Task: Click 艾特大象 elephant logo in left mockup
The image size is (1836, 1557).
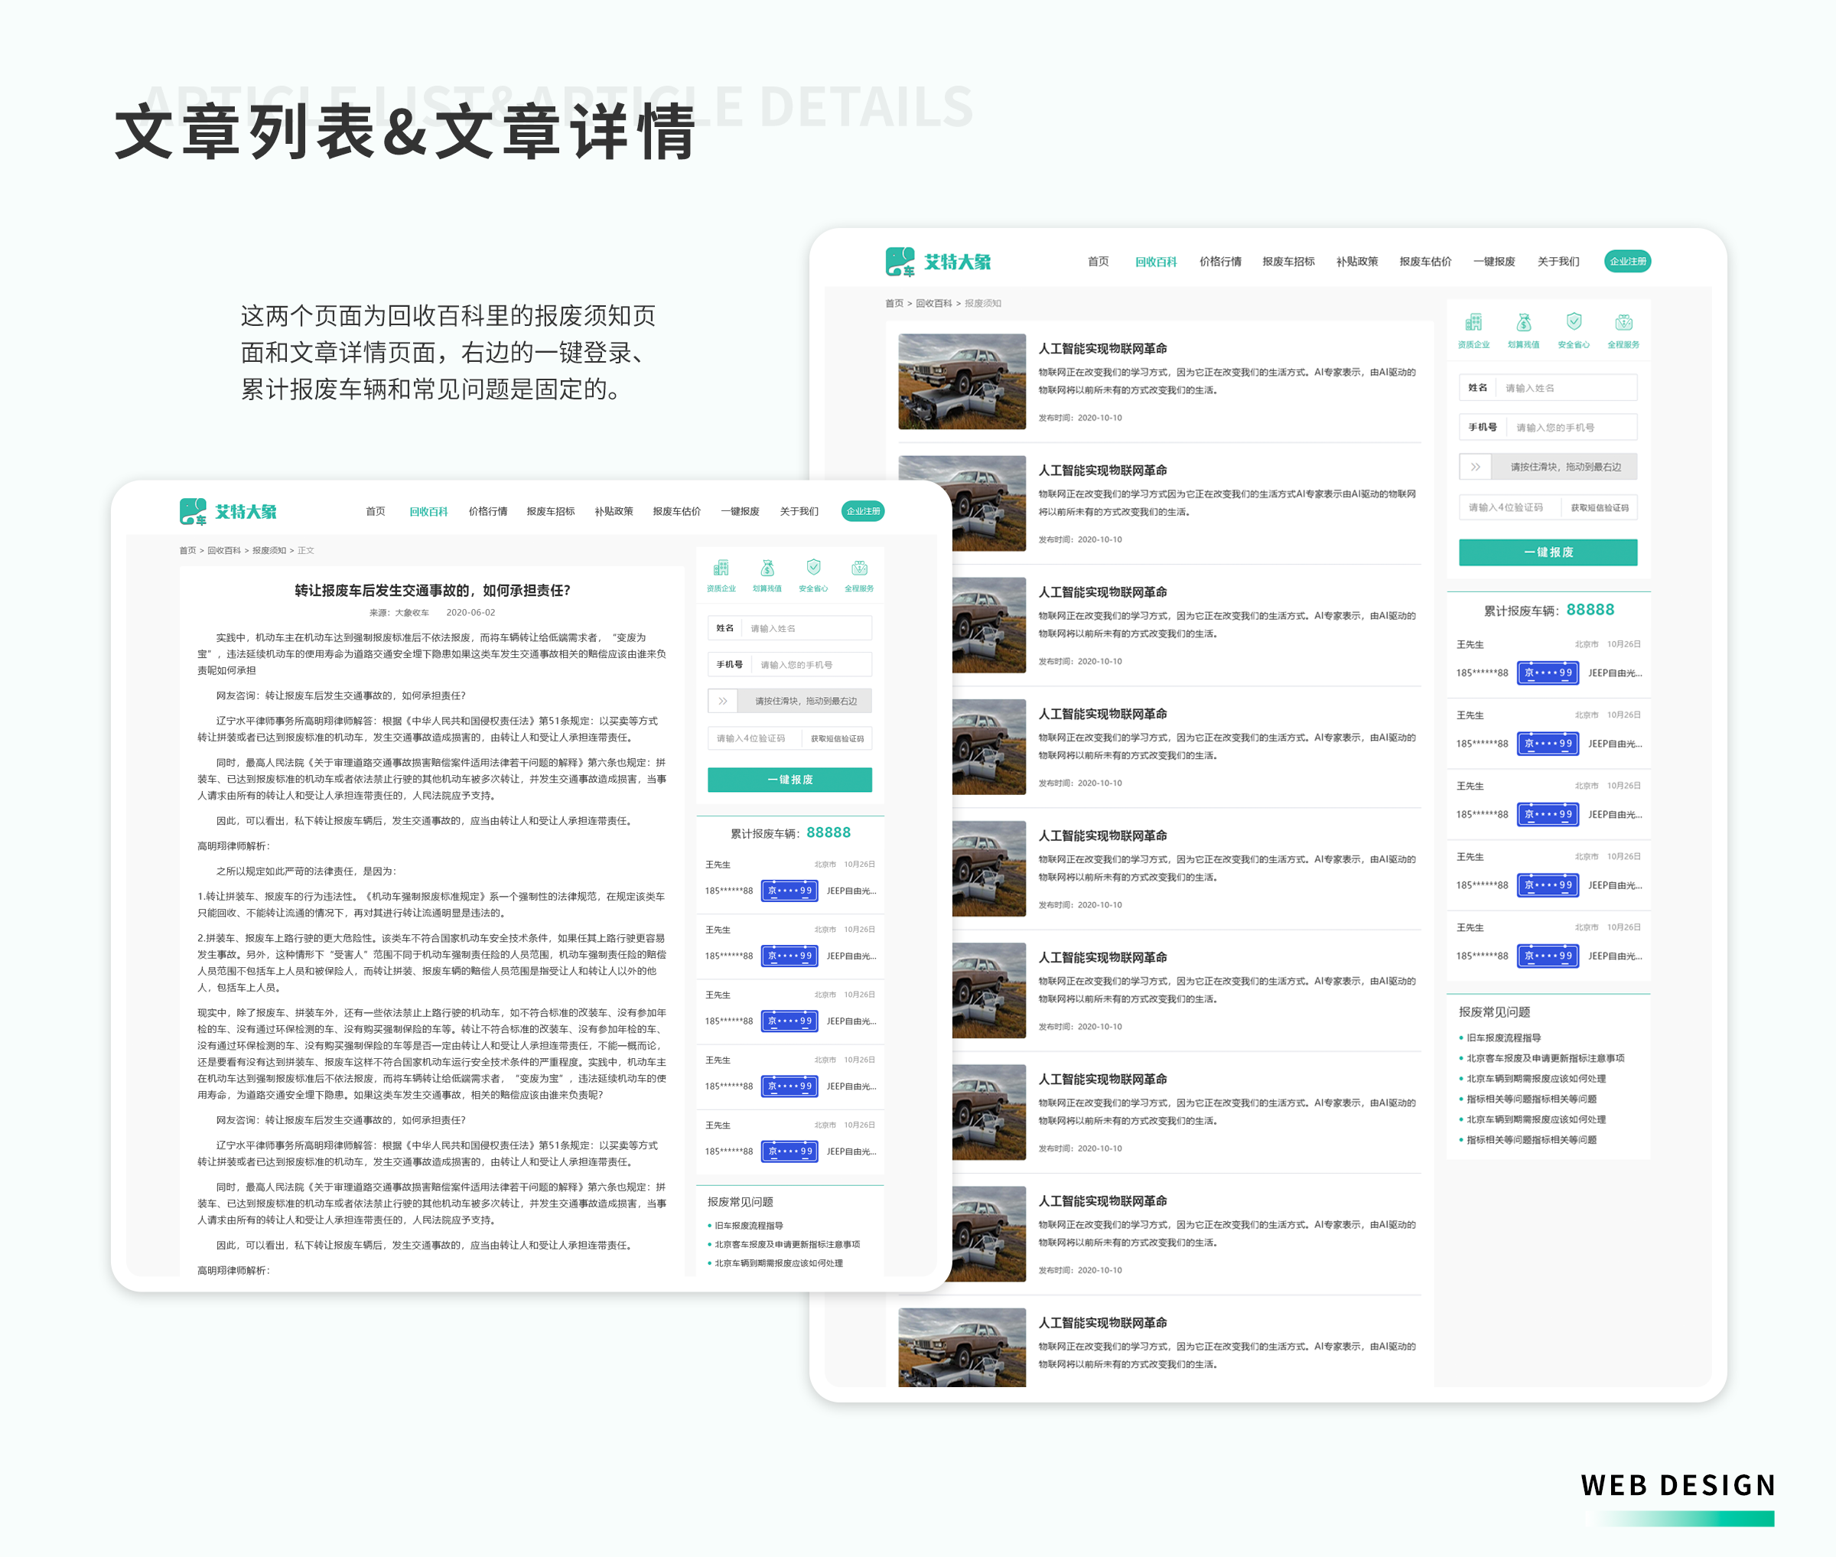Action: [x=194, y=512]
